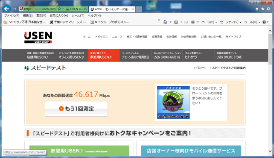
Task: Click the blue help question mark icon
Action: pyautogui.click(x=264, y=22)
